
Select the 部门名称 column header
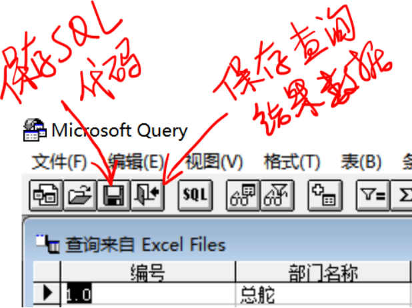(323, 272)
